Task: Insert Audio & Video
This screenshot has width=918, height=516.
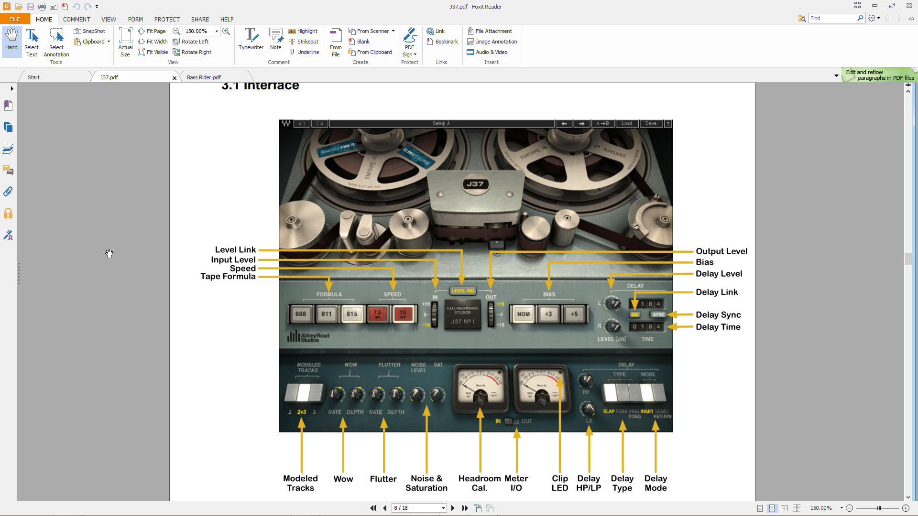Action: tap(487, 52)
